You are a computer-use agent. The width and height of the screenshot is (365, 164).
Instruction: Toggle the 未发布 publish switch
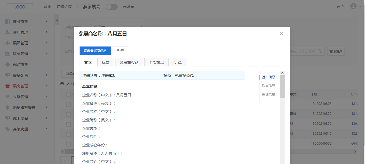tap(112, 7)
